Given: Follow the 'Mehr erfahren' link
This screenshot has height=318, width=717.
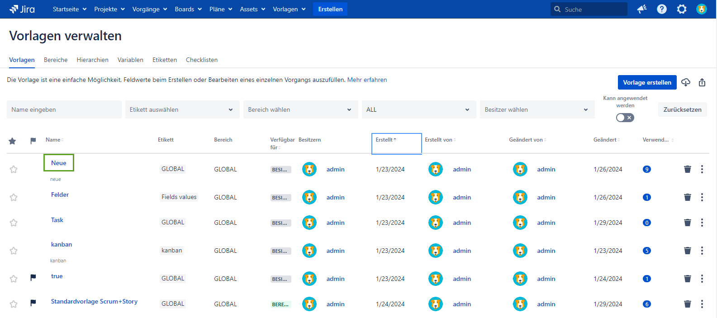Looking at the screenshot, I should point(367,80).
